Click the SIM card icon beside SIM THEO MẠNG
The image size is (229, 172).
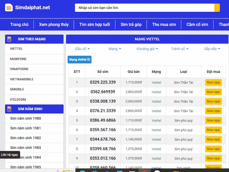[9, 39]
